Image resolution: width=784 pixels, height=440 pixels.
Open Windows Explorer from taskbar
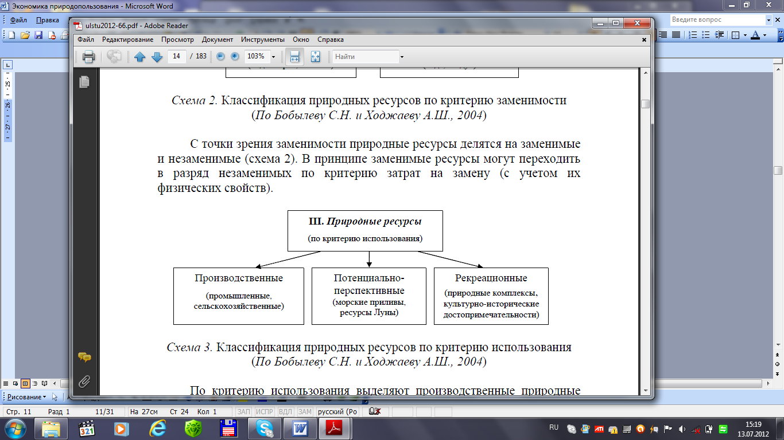[x=51, y=428]
